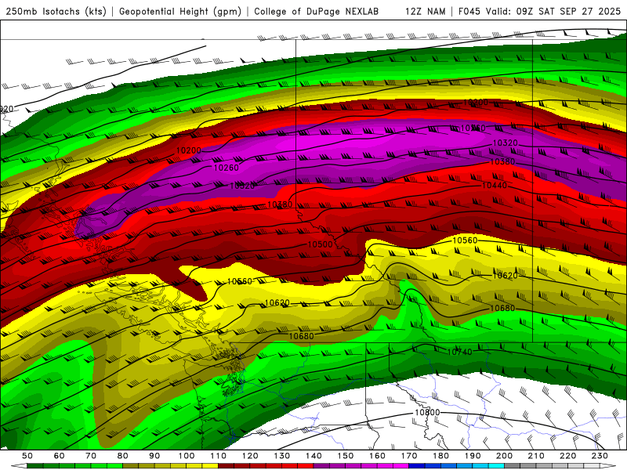Click the dark red swatch just after 110
The image size is (627, 470).
[x=226, y=466]
